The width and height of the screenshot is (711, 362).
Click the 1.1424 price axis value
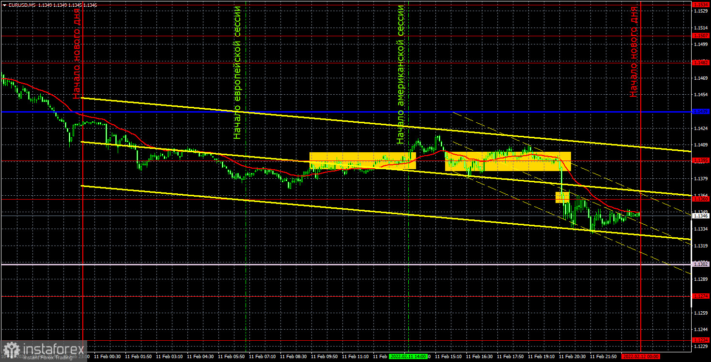(x=701, y=128)
